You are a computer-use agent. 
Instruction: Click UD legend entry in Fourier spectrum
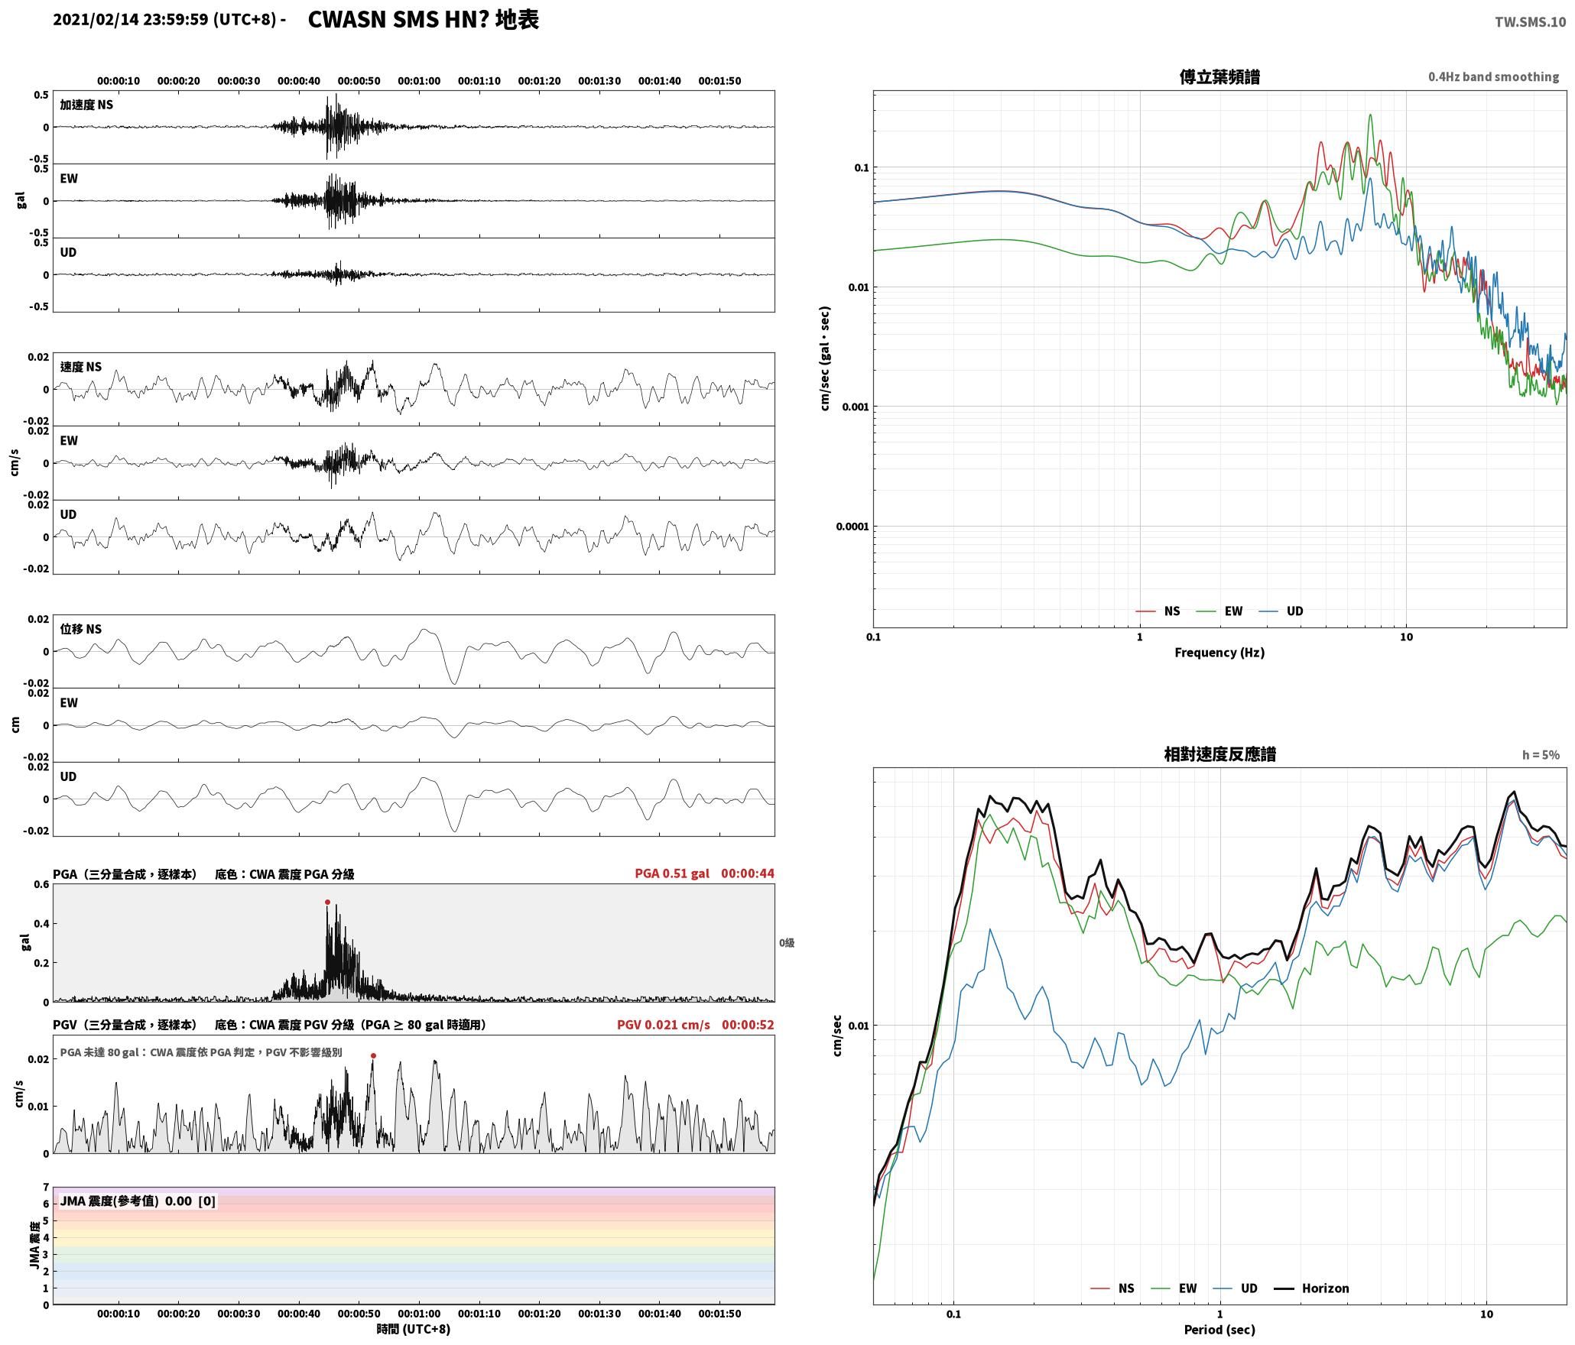(1281, 611)
